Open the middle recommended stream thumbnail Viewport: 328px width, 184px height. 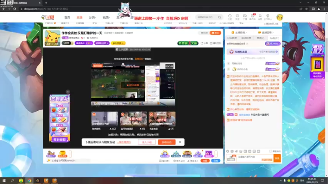(x=133, y=119)
